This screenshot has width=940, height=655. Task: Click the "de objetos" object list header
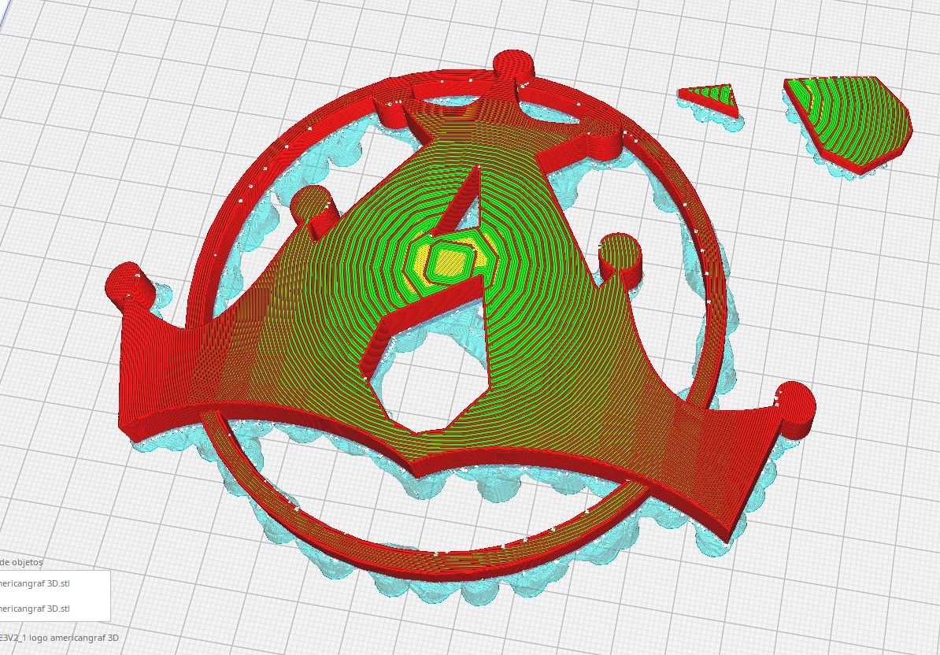[21, 562]
